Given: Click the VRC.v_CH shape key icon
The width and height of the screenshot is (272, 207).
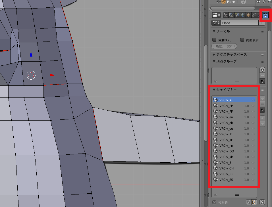Looking at the screenshot, I should click(216, 168).
